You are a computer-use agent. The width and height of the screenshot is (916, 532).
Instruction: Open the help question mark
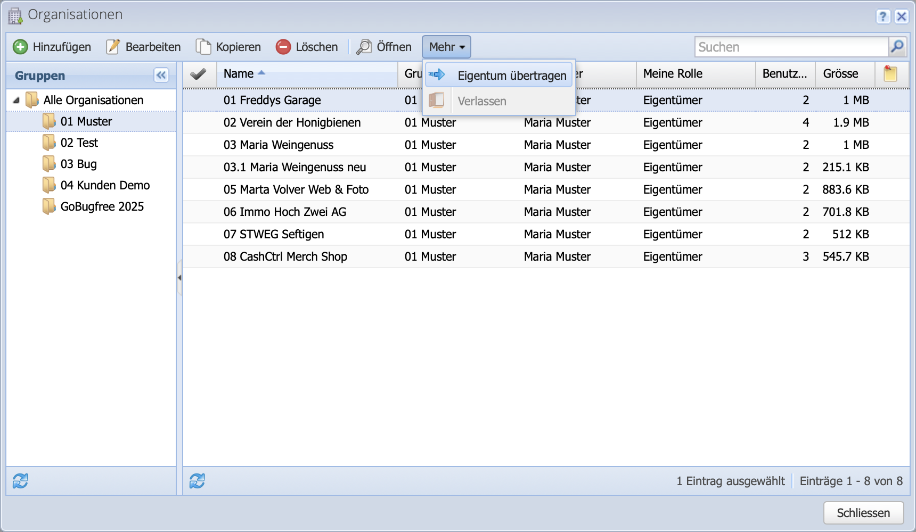click(x=883, y=16)
